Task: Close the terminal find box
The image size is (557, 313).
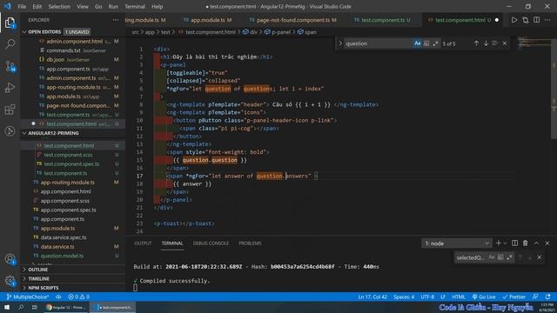Action: point(540,257)
